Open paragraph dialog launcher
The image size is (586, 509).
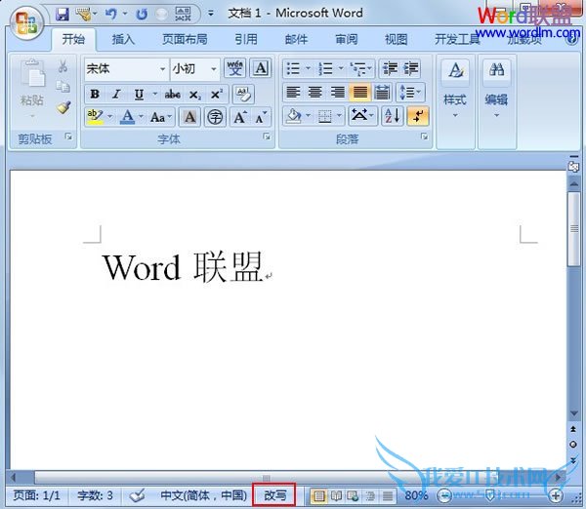coord(425,137)
